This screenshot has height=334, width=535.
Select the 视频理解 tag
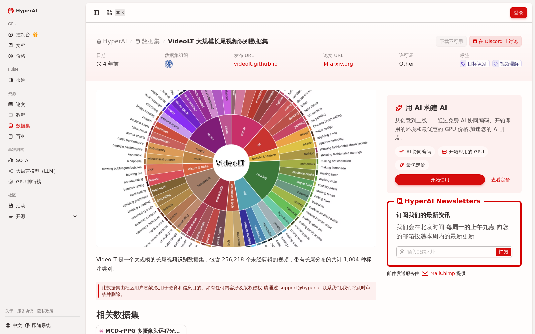click(507, 64)
